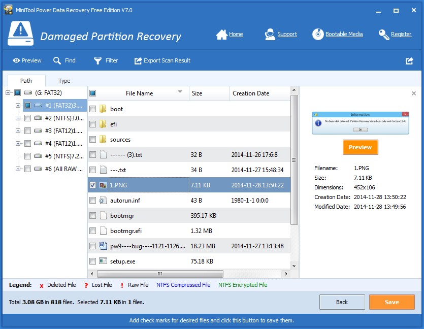Click the Export Scan Result icon

pyautogui.click(x=138, y=60)
